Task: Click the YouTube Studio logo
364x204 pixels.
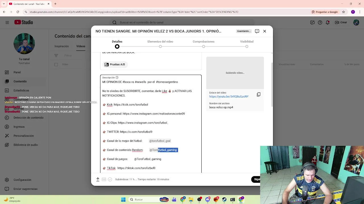Action: (x=24, y=22)
